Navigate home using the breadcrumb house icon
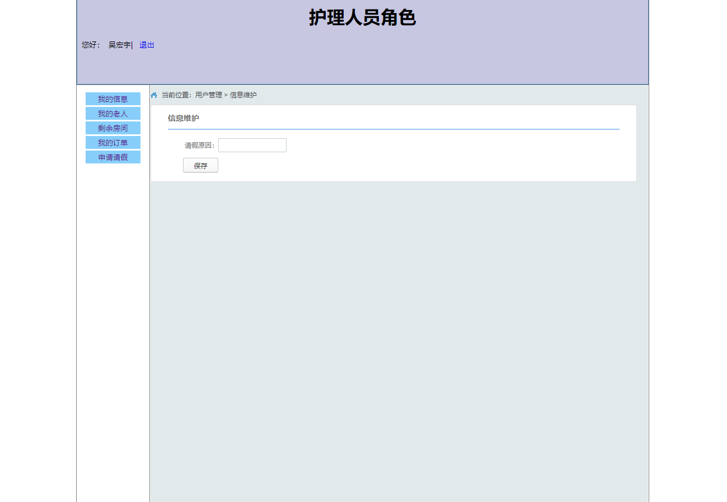 [x=153, y=95]
